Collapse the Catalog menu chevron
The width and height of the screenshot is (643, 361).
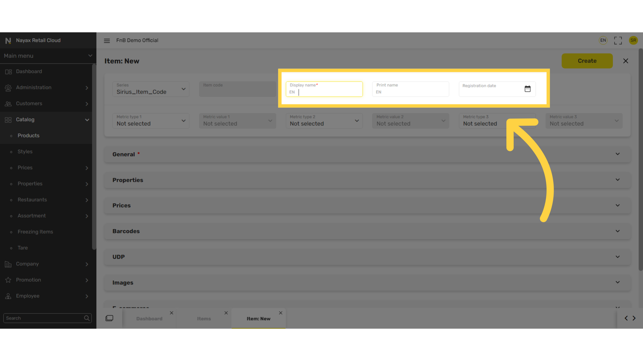(x=87, y=120)
